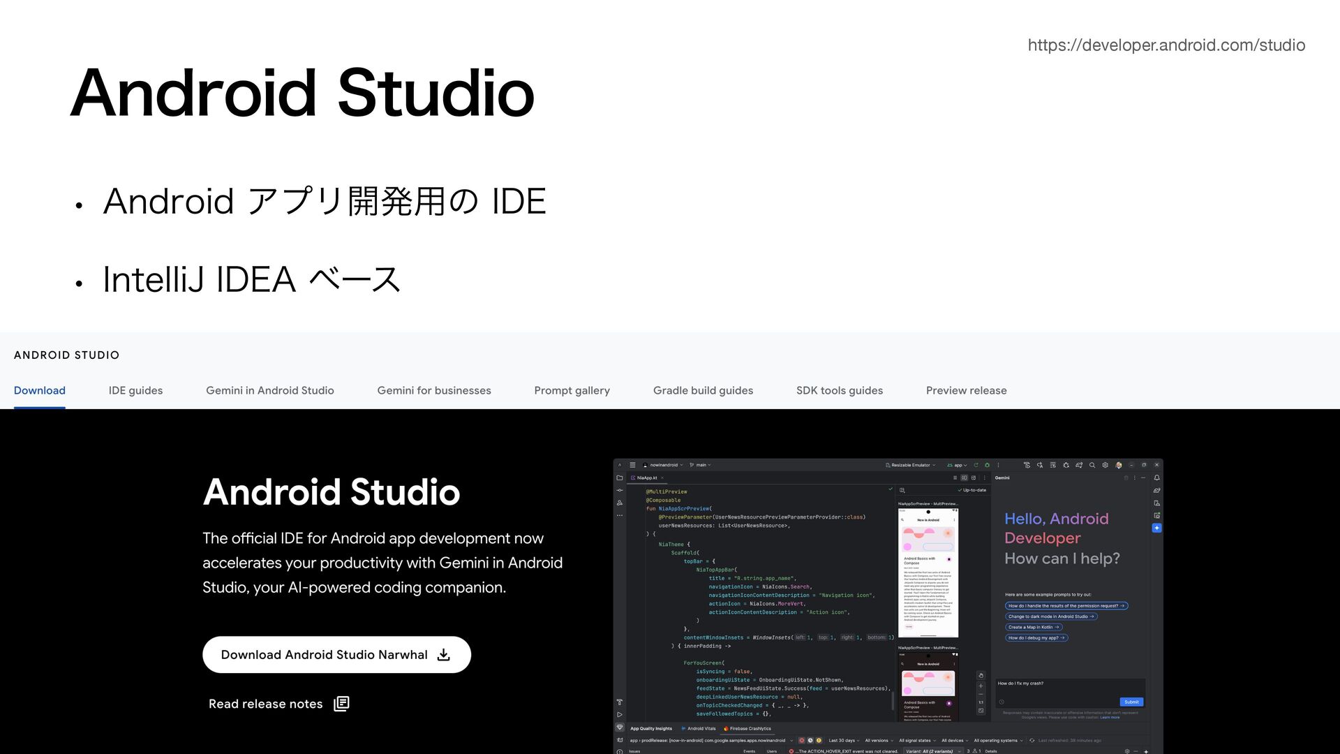This screenshot has width=1340, height=754.
Task: Click the device manager icon in right sidebar
Action: pyautogui.click(x=1157, y=503)
